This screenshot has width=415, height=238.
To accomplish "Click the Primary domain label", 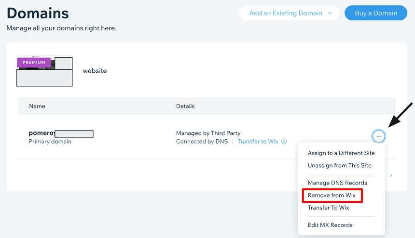I will pos(50,141).
